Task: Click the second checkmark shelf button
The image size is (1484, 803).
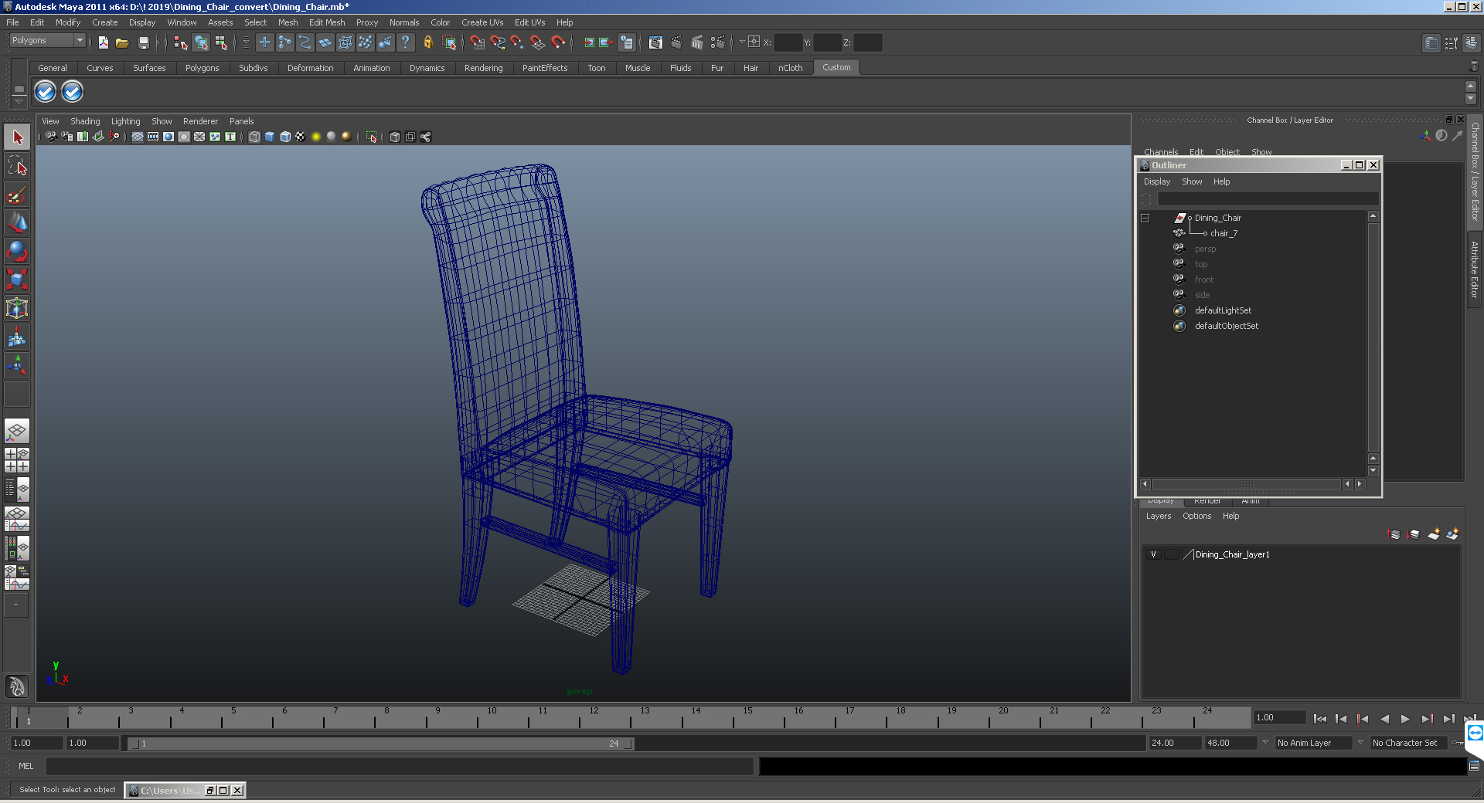Action: click(72, 92)
